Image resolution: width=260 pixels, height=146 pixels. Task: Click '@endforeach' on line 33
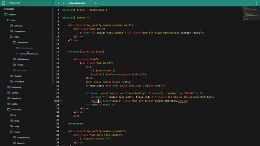[76, 123]
